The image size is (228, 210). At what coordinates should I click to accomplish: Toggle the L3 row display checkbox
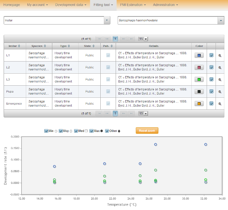pos(211,79)
